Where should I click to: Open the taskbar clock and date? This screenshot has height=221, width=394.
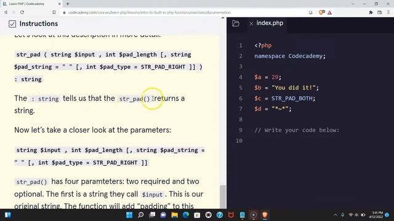(376, 215)
